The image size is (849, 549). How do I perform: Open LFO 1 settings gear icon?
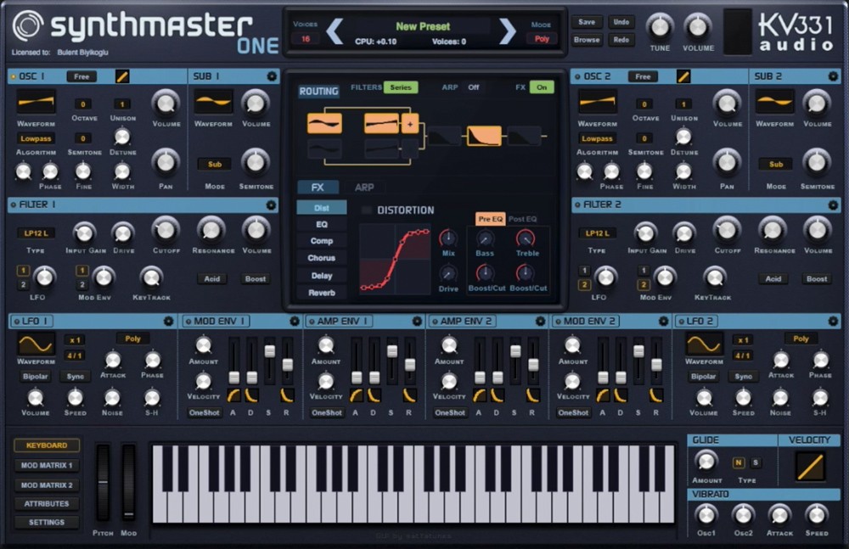168,321
